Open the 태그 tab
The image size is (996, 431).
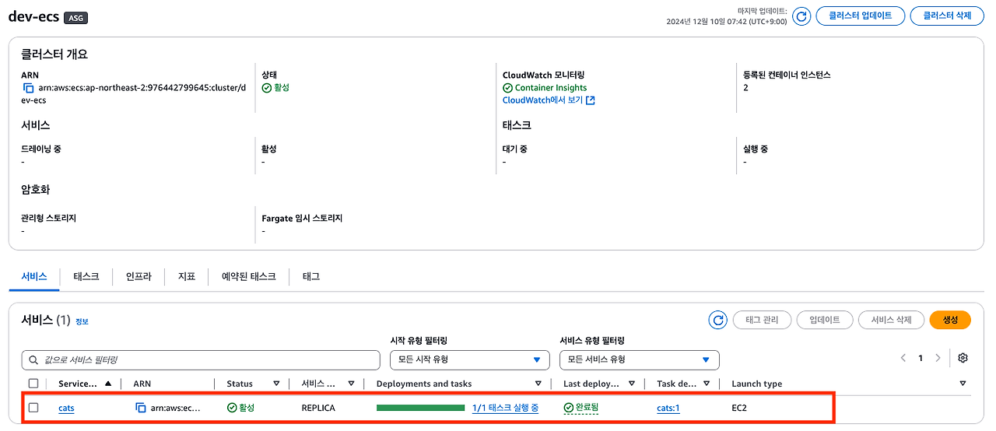311,276
